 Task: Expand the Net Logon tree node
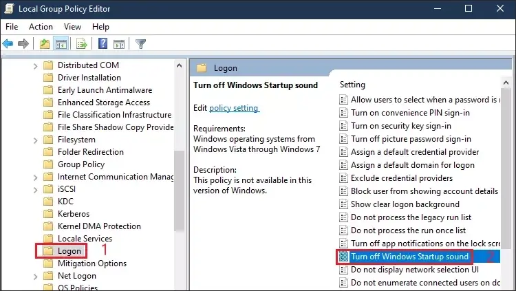coord(35,277)
